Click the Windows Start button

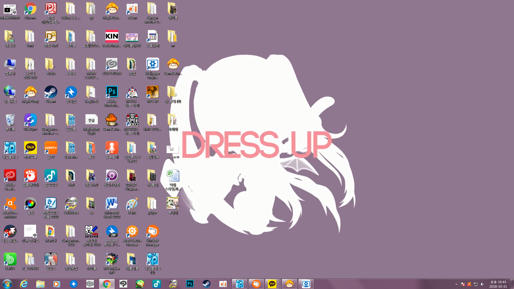(7, 284)
